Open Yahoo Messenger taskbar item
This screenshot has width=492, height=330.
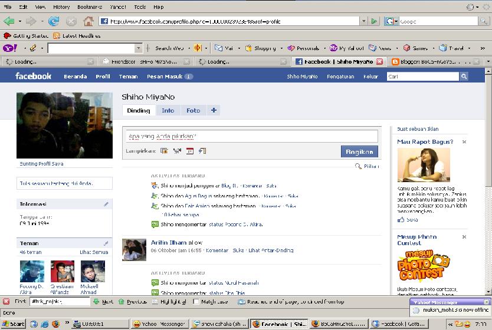(159, 324)
